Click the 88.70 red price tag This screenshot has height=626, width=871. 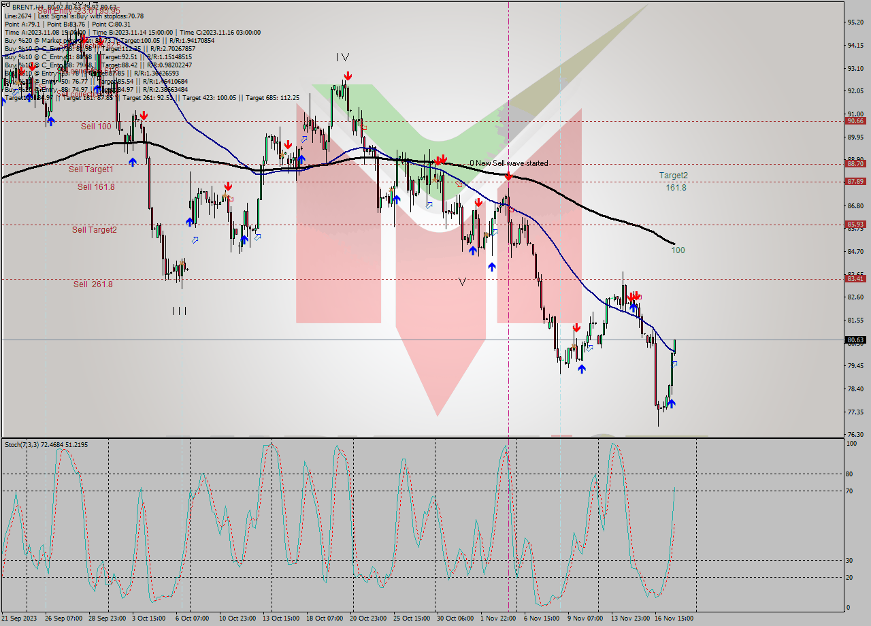[x=855, y=164]
